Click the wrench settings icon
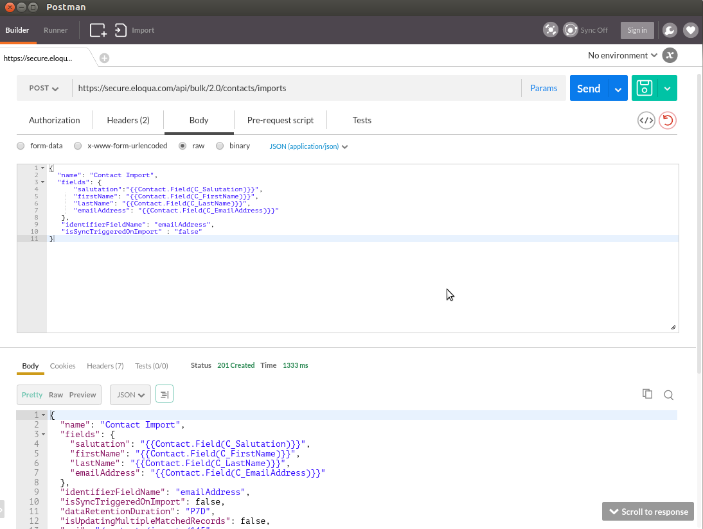 tap(669, 30)
